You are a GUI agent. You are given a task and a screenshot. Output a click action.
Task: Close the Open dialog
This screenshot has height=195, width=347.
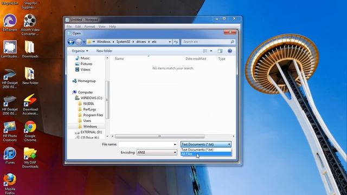click(x=230, y=32)
